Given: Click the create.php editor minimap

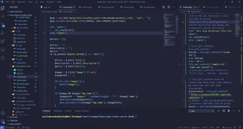Looking at the screenshot, I should pos(169,30).
